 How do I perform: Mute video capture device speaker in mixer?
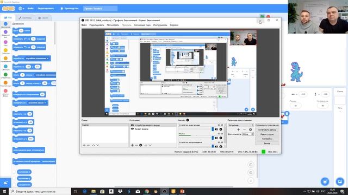tap(216, 129)
